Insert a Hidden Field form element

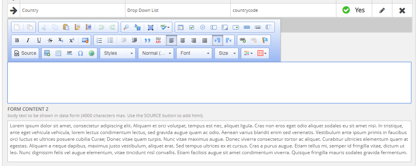(269, 27)
